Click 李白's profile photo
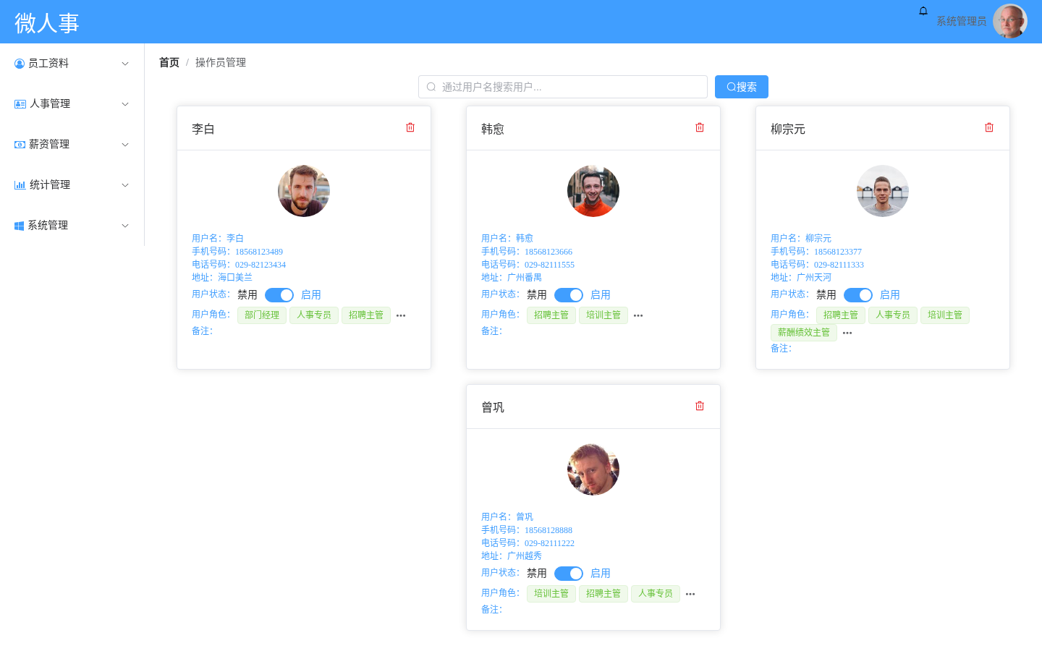This screenshot has height=651, width=1042. coord(304,191)
